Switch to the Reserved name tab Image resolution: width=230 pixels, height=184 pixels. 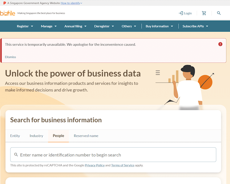pos(86,136)
